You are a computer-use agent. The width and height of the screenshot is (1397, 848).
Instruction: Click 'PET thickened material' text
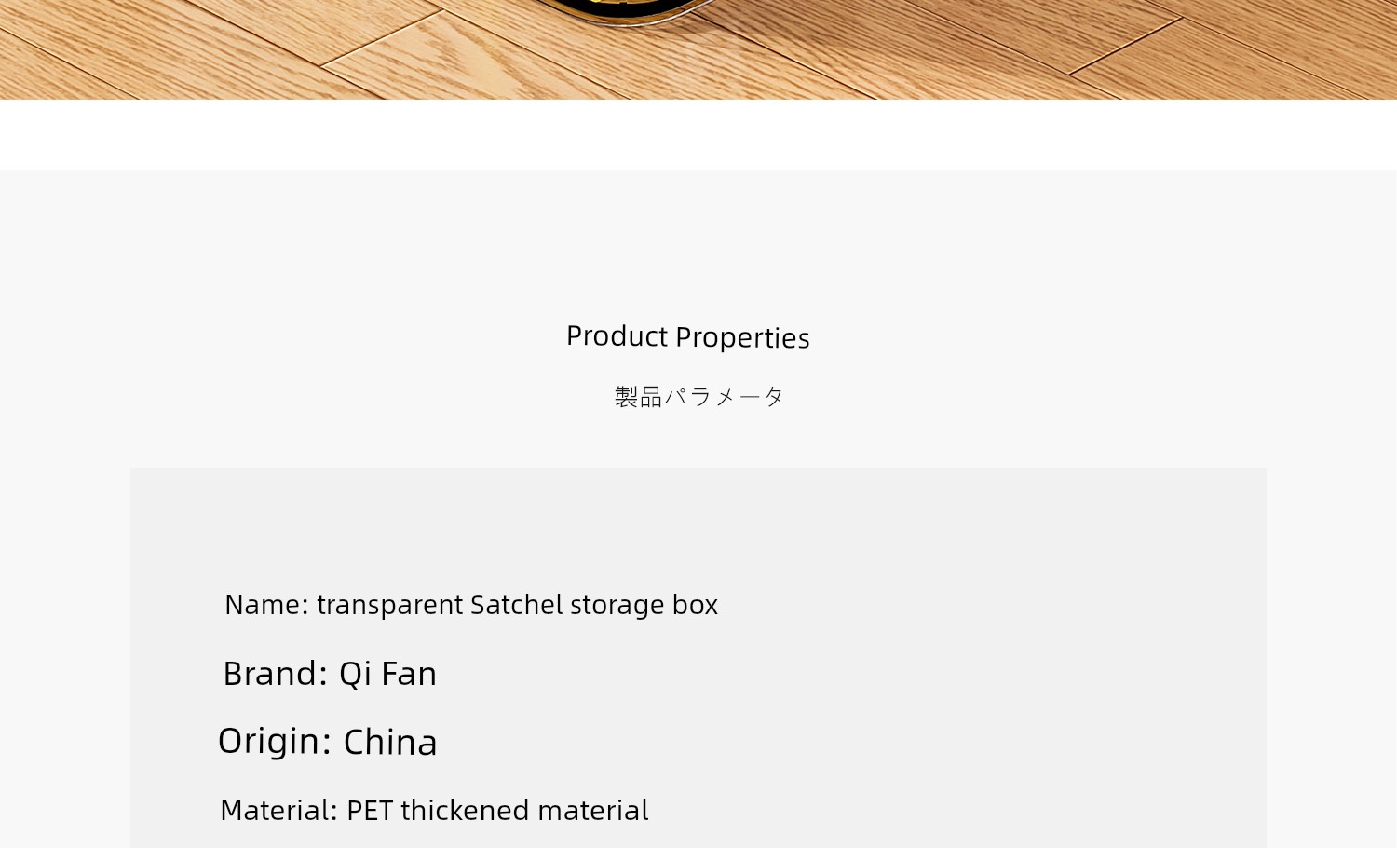point(497,810)
